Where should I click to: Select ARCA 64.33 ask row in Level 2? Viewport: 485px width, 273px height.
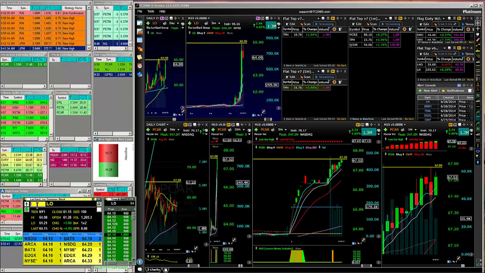pyautogui.click(x=83, y=261)
